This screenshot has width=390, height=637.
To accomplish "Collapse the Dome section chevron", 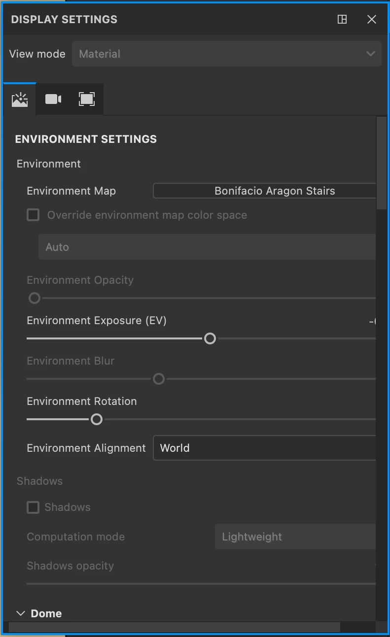I will 21,613.
